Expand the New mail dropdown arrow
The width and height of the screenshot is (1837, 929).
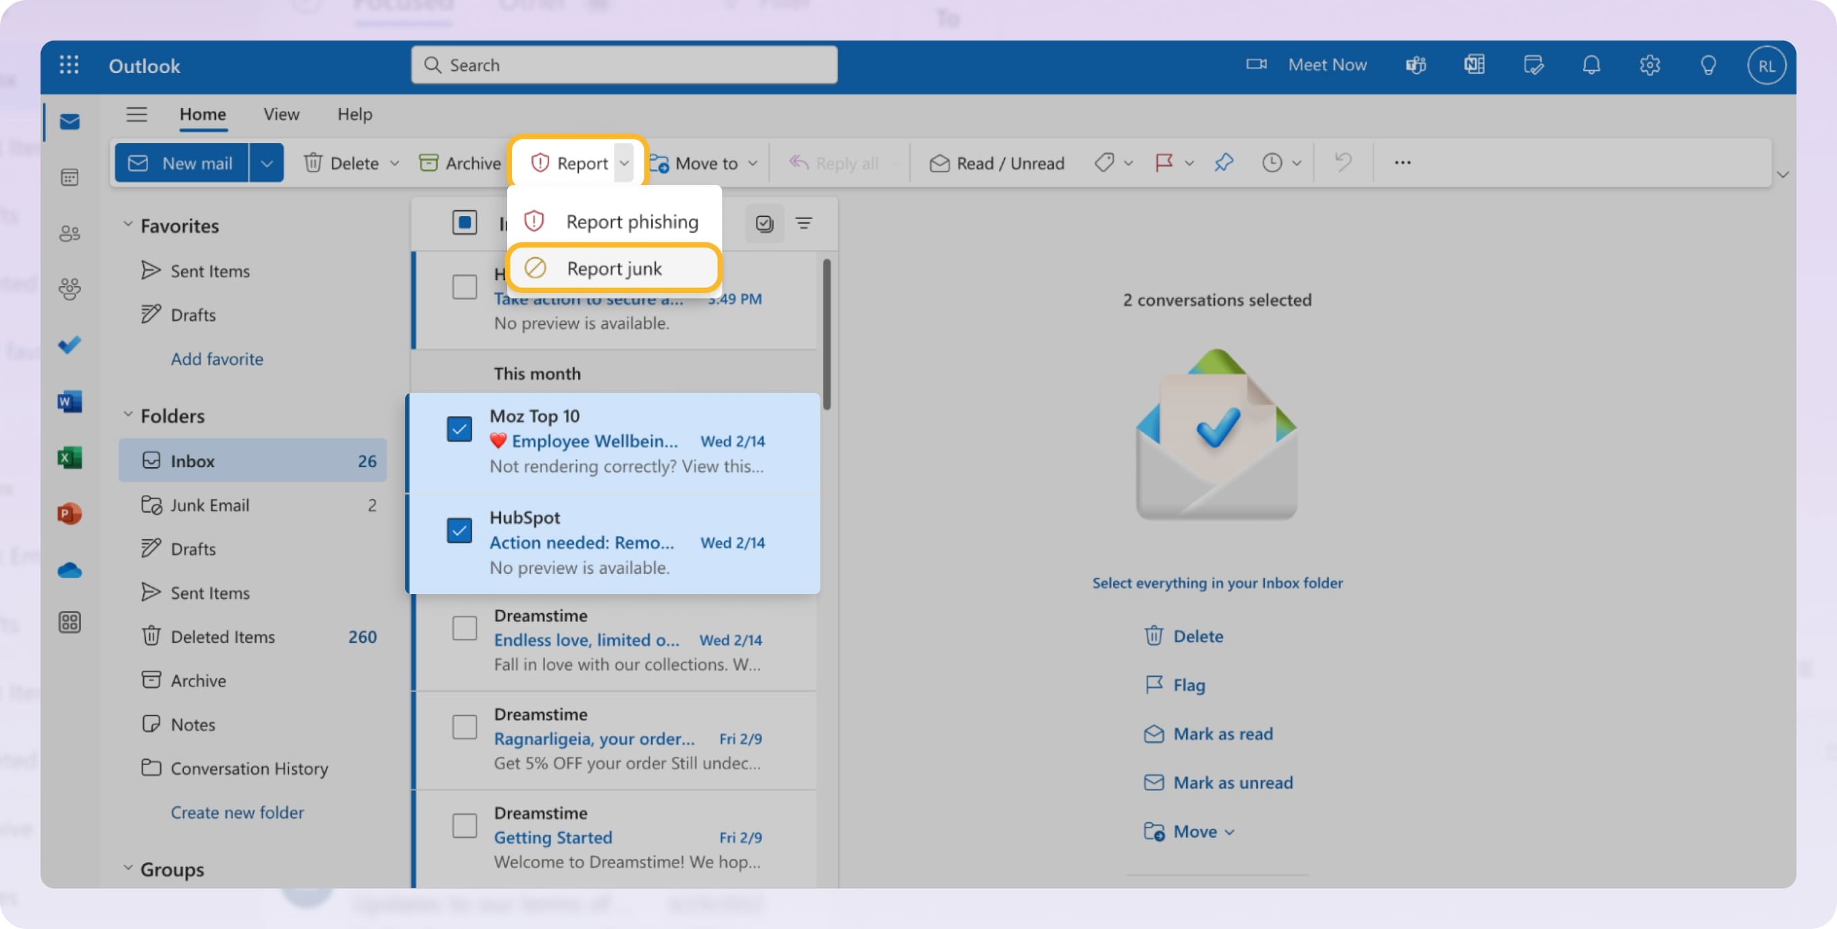tap(267, 163)
